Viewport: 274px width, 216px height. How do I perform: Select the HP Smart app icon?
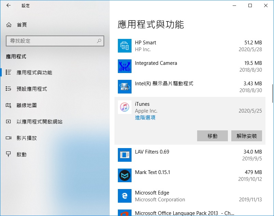(125, 46)
